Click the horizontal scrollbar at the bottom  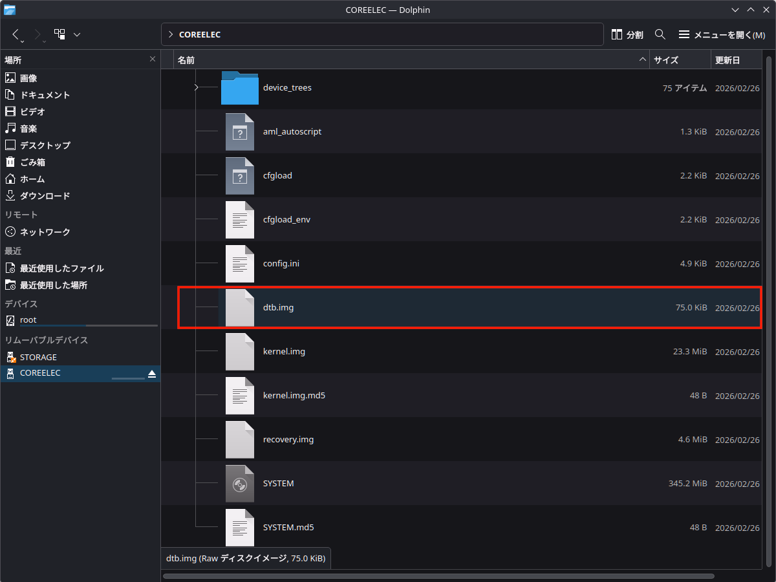pyautogui.click(x=438, y=576)
